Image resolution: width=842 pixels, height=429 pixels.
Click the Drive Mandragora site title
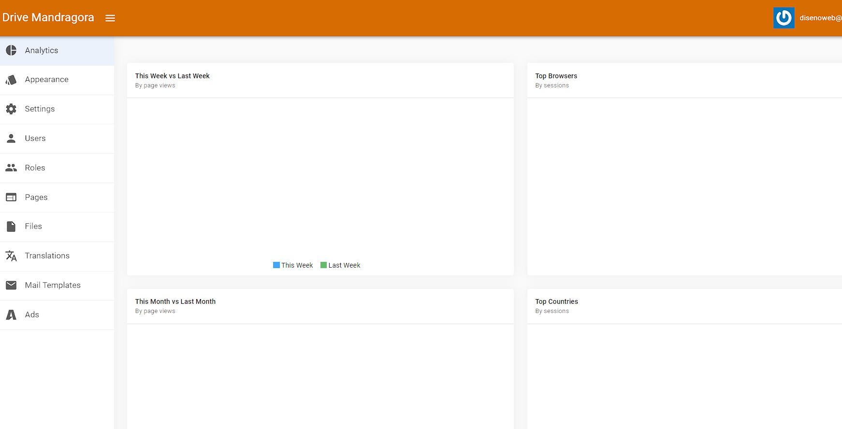(48, 17)
